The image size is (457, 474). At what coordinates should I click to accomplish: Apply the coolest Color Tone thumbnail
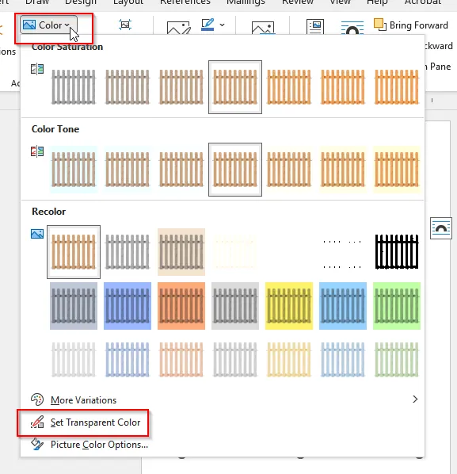coord(74,170)
